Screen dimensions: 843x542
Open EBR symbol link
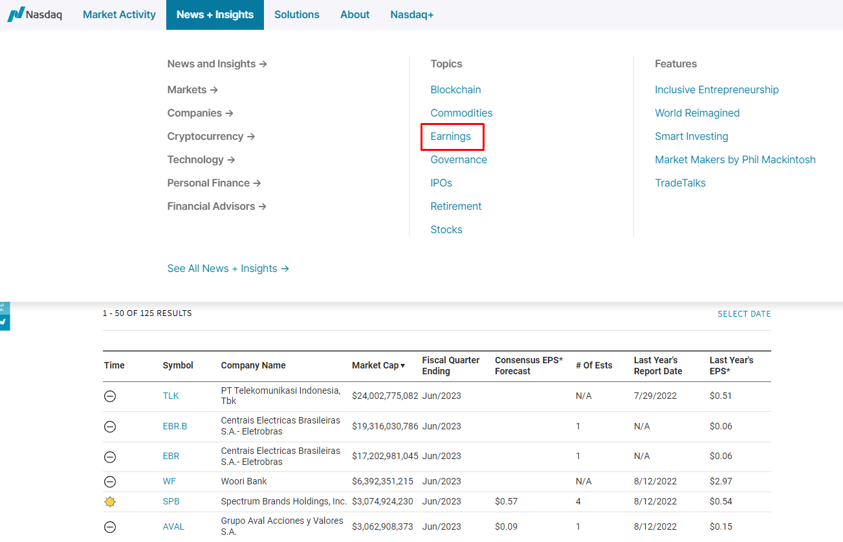point(171,456)
